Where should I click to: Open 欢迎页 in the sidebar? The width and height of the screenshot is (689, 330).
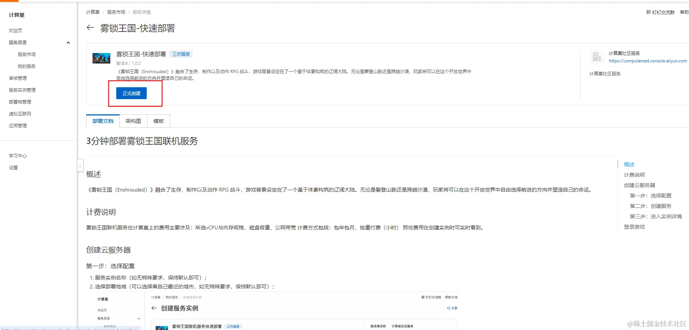click(x=16, y=30)
